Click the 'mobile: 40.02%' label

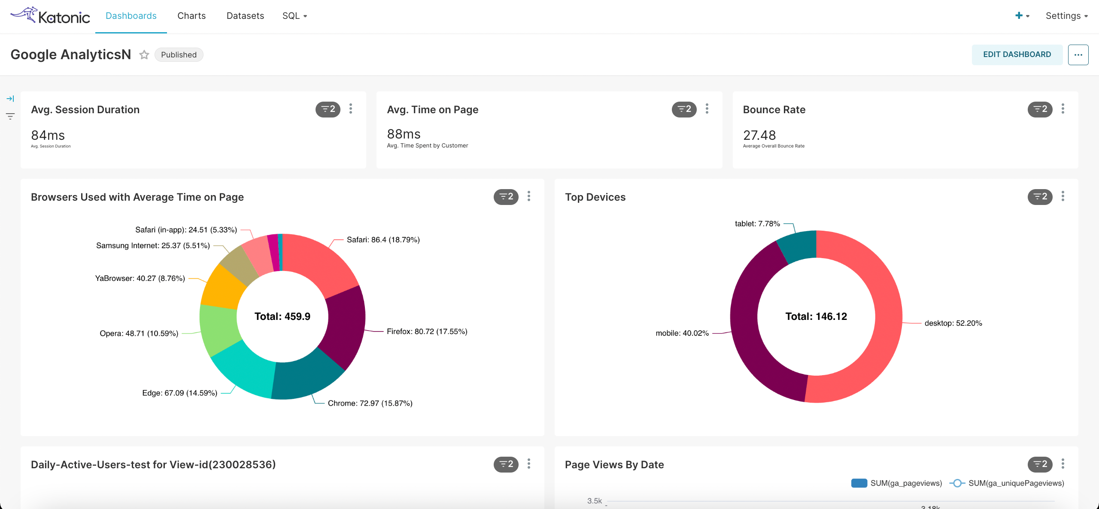pyautogui.click(x=682, y=333)
